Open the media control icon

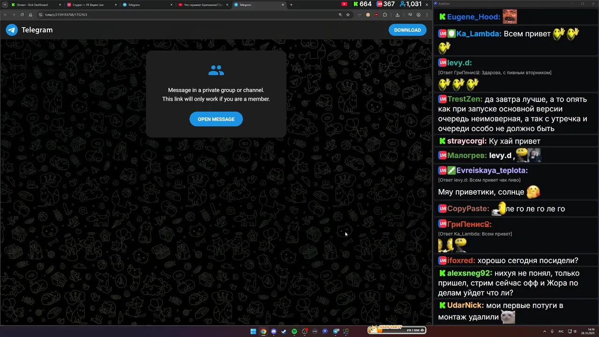pos(409,15)
